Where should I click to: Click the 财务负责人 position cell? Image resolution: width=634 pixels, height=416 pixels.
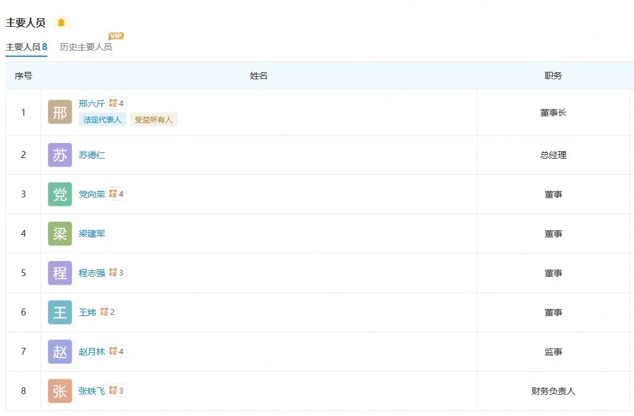[553, 391]
